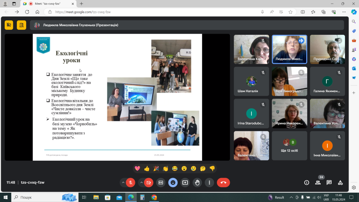Open the three-dots more options menu
This screenshot has width=359, height=202.
coord(209,182)
